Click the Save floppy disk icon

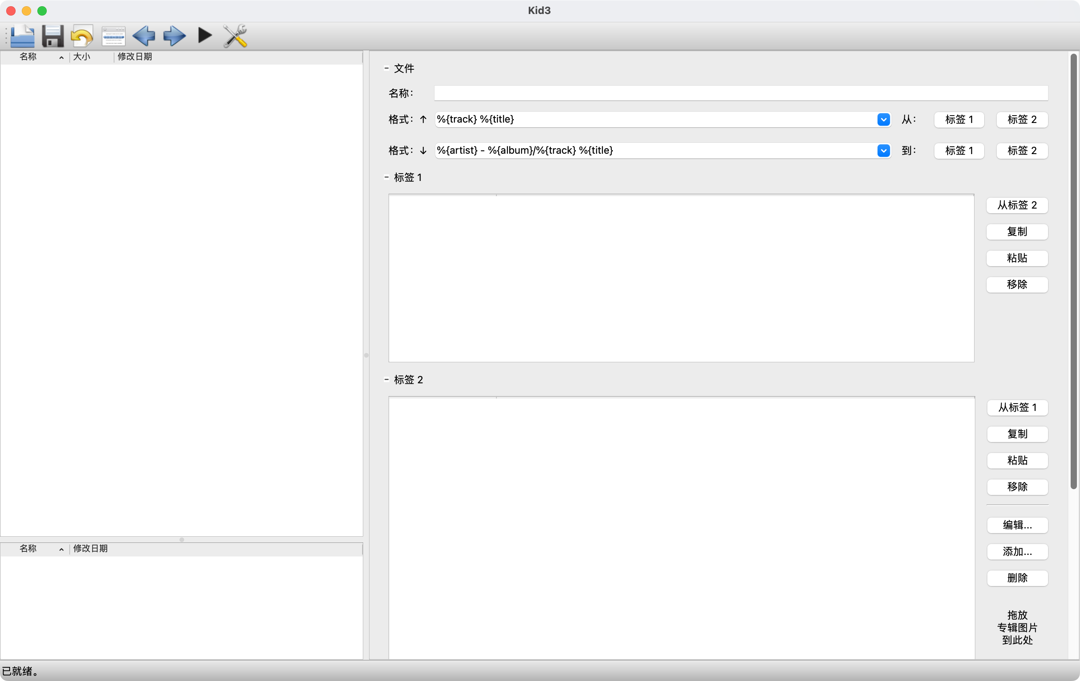point(53,36)
